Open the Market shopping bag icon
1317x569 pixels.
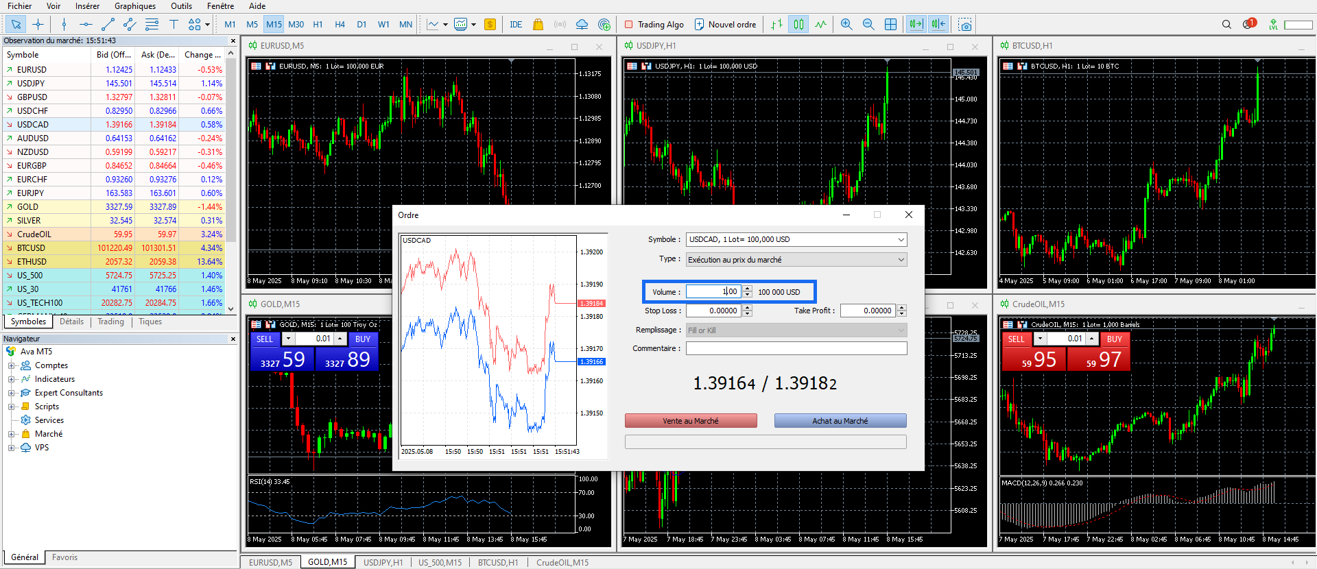tap(538, 25)
